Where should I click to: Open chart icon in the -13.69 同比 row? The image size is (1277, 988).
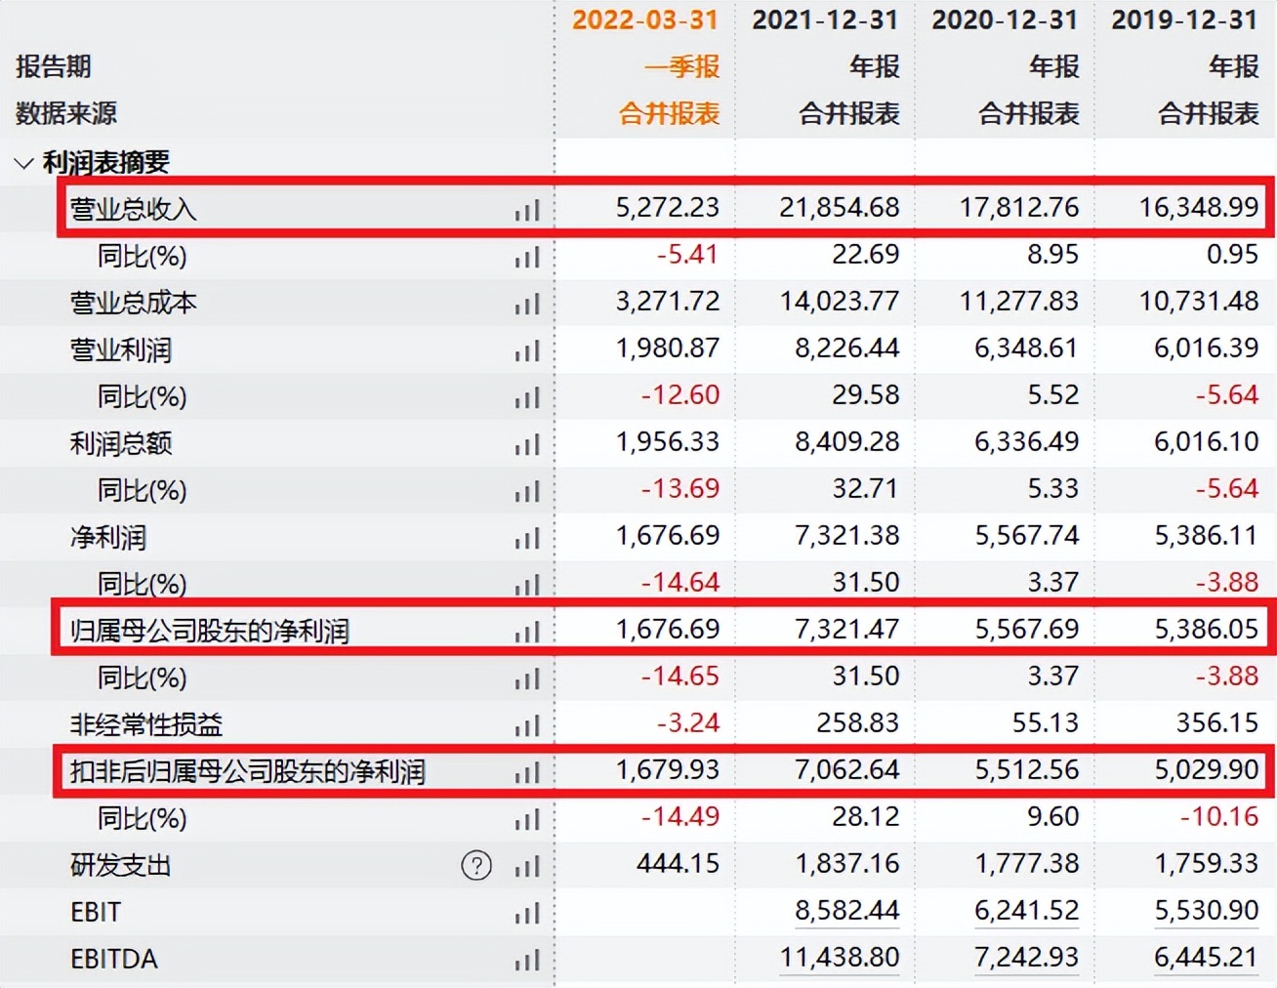[527, 491]
